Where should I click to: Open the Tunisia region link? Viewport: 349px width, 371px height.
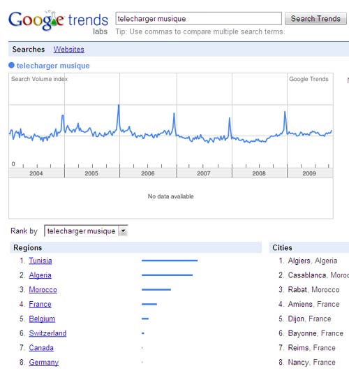40,261
